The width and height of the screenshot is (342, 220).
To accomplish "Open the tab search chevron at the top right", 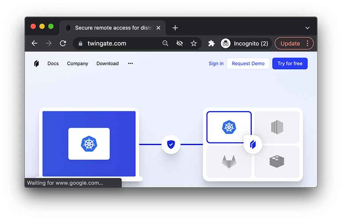I will point(307,28).
